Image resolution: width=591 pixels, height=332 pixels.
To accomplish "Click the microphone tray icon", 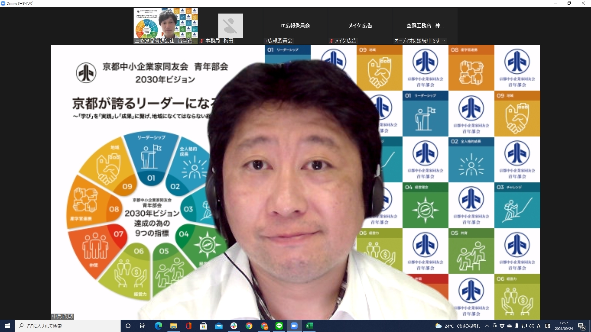I will pyautogui.click(x=517, y=326).
